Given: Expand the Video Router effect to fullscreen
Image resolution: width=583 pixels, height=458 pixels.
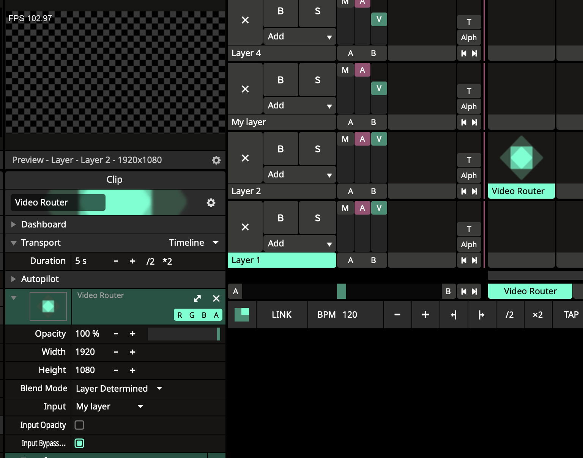Looking at the screenshot, I should click(197, 299).
